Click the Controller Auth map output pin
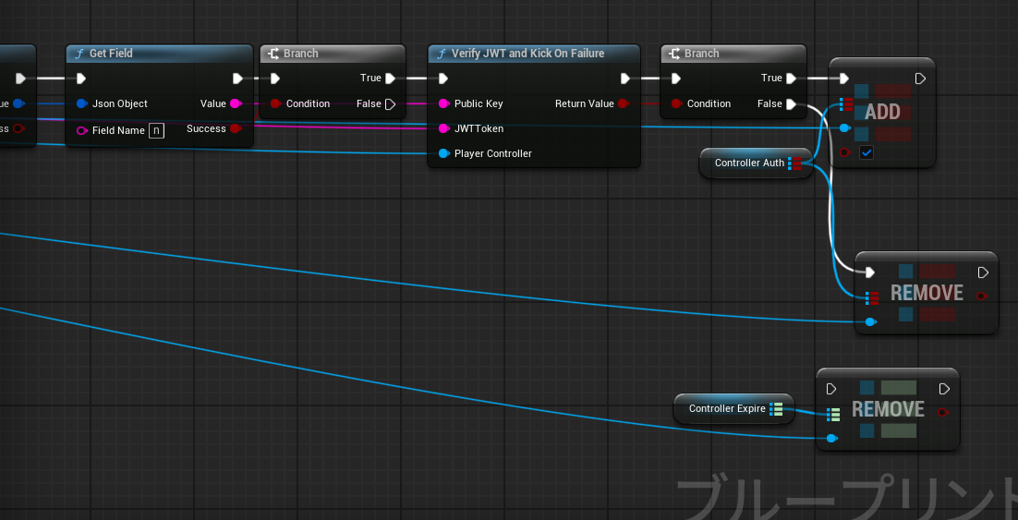 click(x=795, y=163)
